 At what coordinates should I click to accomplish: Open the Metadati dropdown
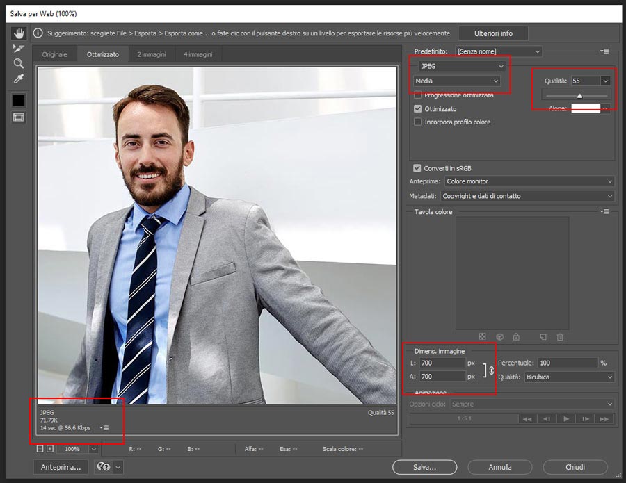point(527,196)
